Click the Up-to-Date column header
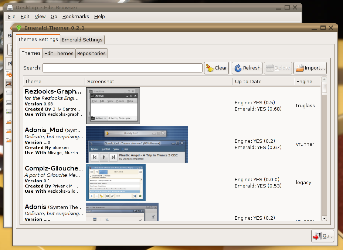Viewport: 343px width, 250px height. point(263,81)
